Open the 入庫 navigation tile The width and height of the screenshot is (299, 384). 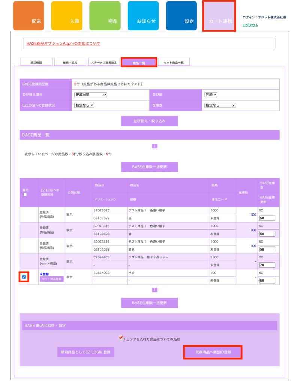coord(67,16)
